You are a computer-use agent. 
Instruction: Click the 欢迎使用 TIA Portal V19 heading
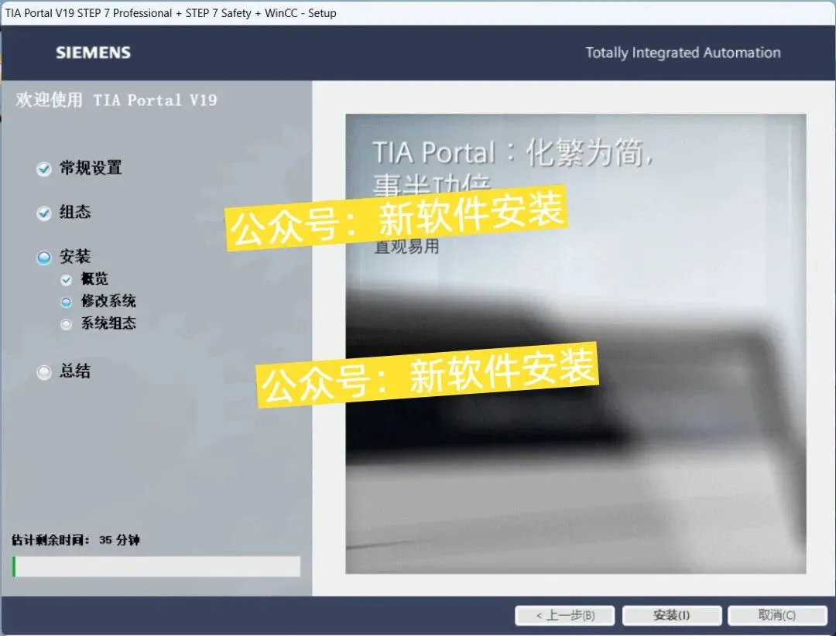[116, 100]
